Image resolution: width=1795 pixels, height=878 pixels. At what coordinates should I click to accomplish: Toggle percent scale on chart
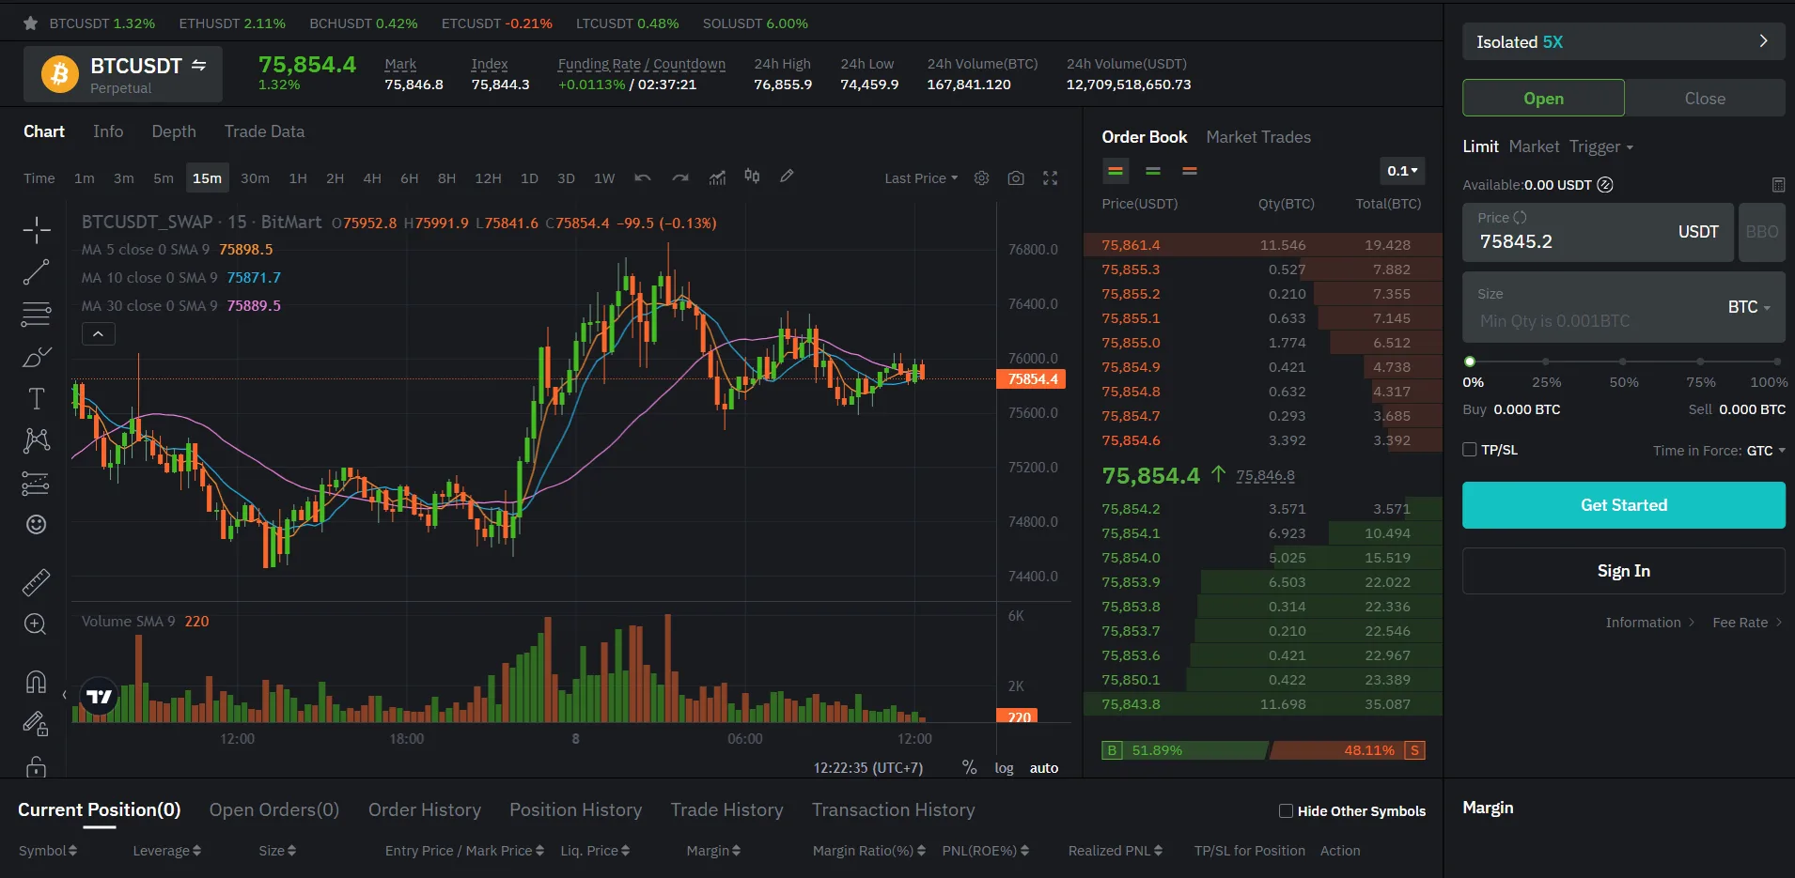969,768
